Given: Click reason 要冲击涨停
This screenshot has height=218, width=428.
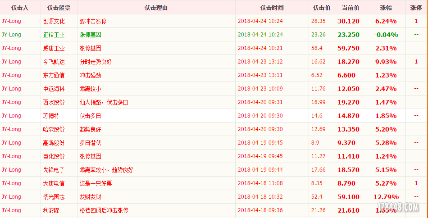Looking at the screenshot, I should coord(93,21).
